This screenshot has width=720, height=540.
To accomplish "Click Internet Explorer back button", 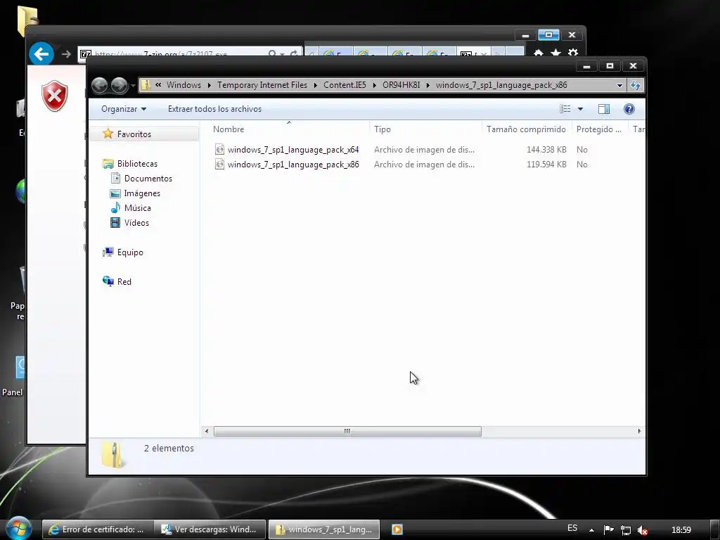I will pos(41,54).
